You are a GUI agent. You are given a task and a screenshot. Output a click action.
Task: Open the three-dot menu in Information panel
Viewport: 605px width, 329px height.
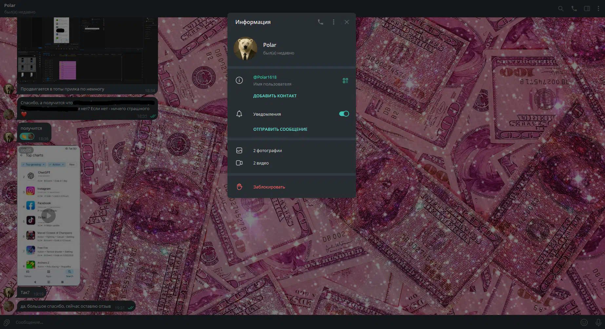click(x=333, y=22)
